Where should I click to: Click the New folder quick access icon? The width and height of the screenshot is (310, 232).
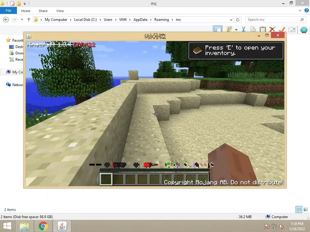click(x=19, y=3)
